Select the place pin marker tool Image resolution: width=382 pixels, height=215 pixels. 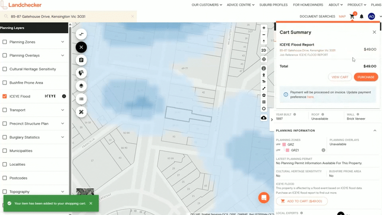(264, 75)
